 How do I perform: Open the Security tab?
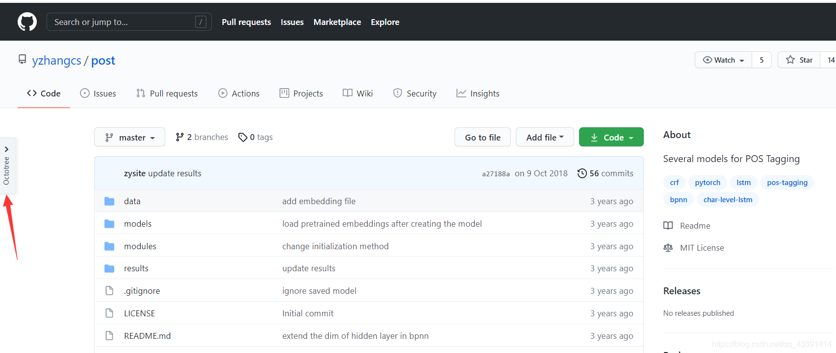415,94
